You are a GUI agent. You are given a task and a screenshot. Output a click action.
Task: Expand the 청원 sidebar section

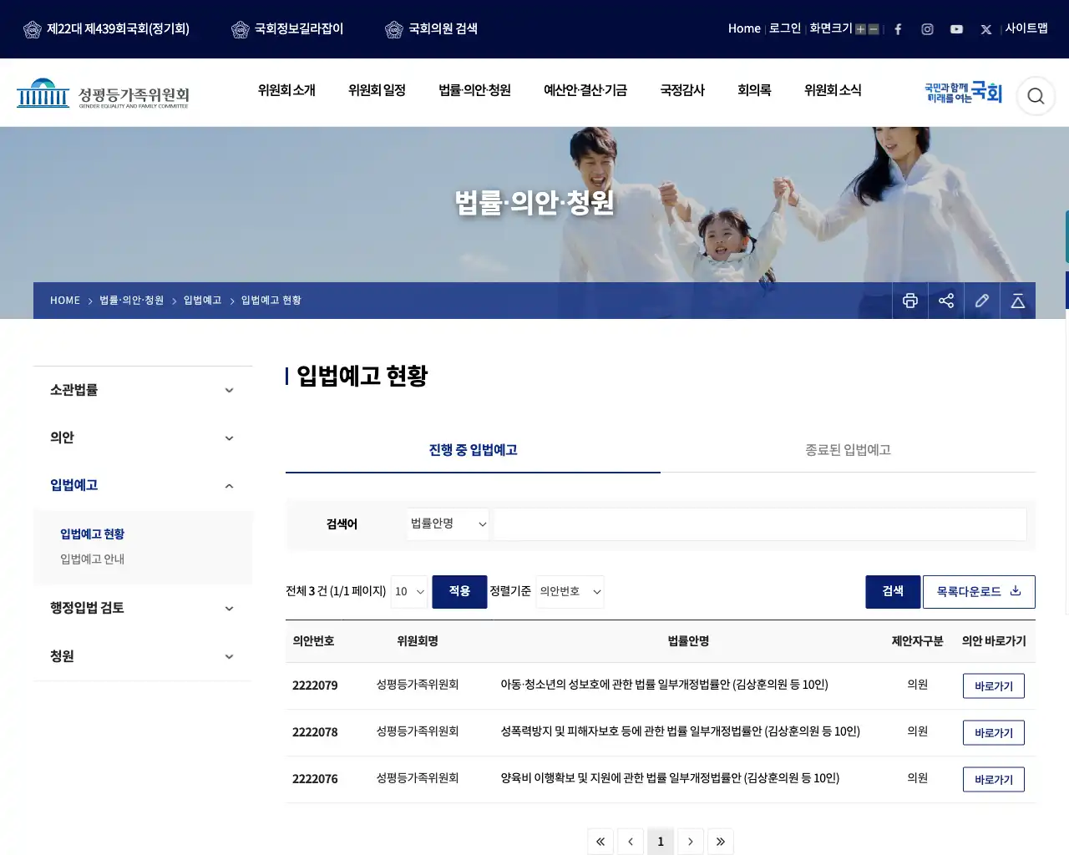point(143,656)
